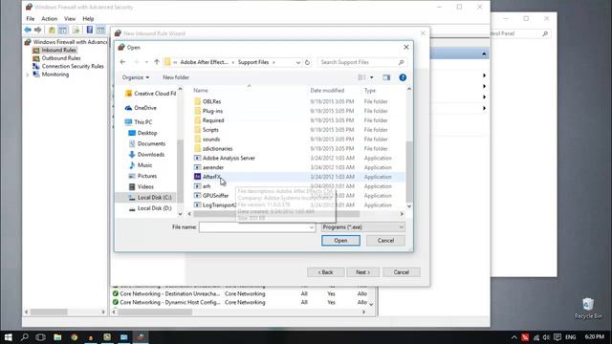This screenshot has height=344, width=612.
Task: Click Next button in rule wizard
Action: click(363, 272)
